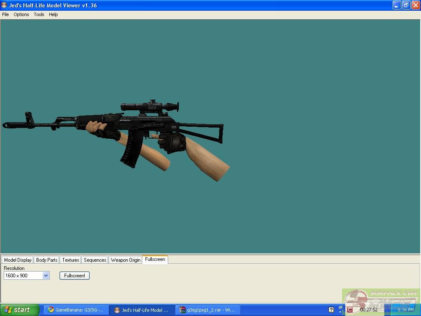The width and height of the screenshot is (421, 316).
Task: Open the Help menu
Action: [53, 14]
